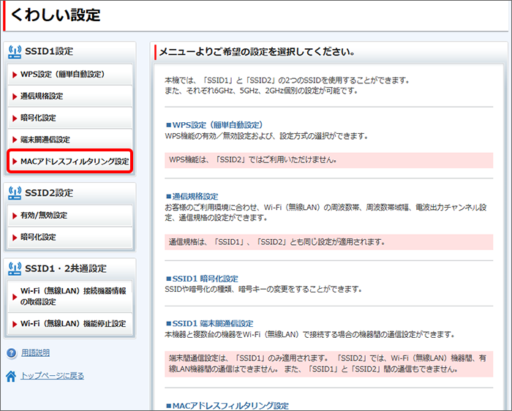
Task: Click the ■SSID1 暗号化設定 heading
Action: (202, 279)
